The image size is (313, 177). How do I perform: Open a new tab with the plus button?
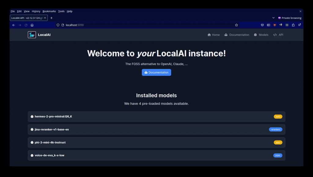[51, 18]
